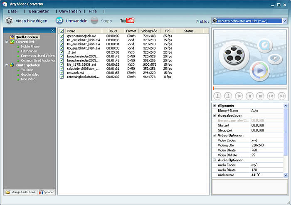Select Common Used Audio tree item

(x=38, y=60)
